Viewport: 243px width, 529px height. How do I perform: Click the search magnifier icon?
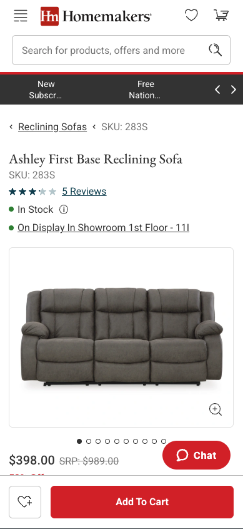(216, 50)
